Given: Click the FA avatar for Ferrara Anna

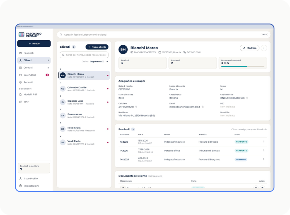Looking at the screenshot, I should [63, 116].
